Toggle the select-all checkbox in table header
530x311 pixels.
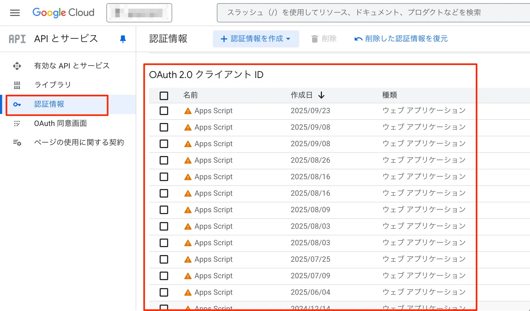(x=164, y=96)
